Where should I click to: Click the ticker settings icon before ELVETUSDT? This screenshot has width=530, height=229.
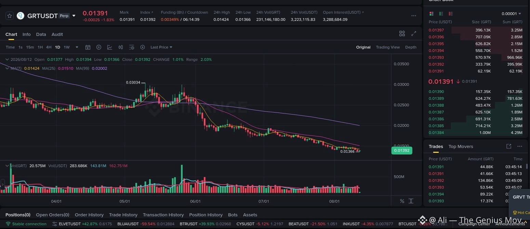[55, 224]
